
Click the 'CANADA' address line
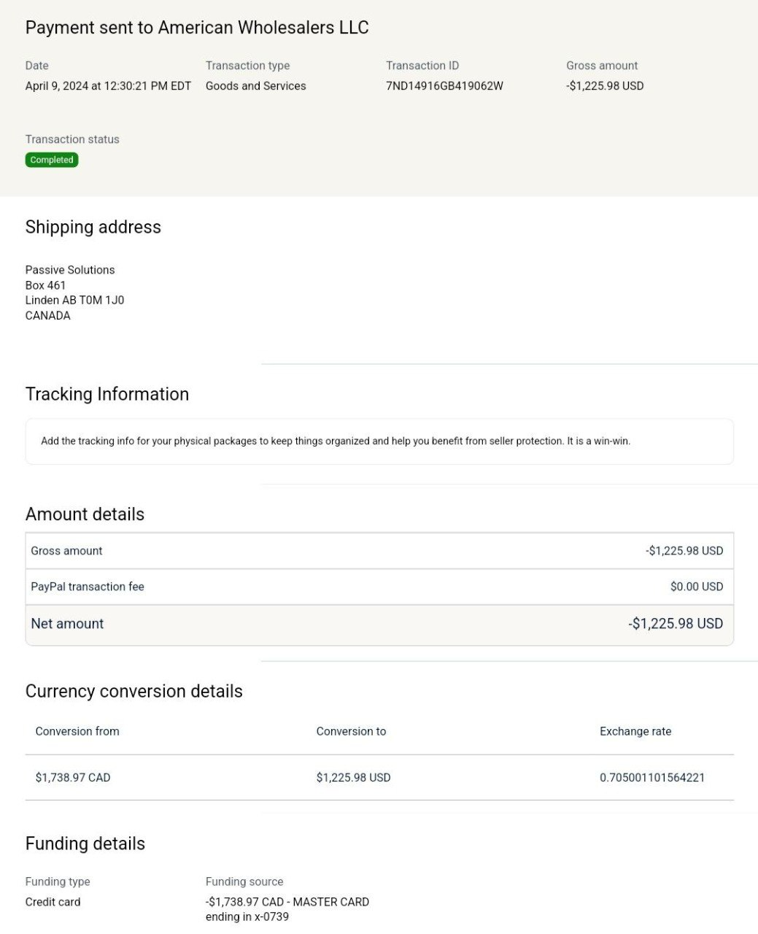pos(48,316)
